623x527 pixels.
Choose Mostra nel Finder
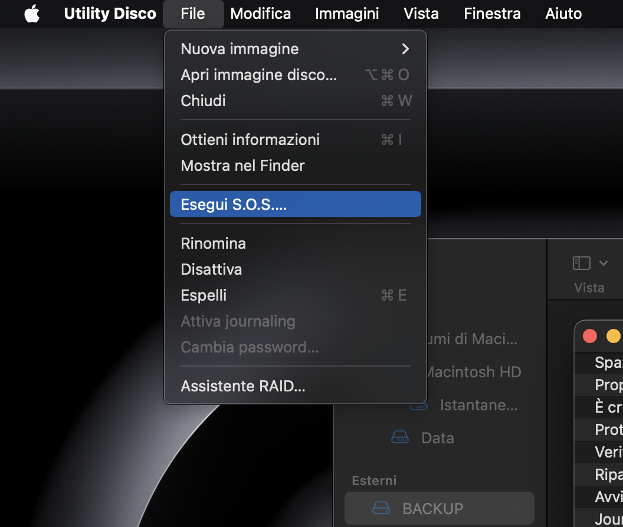point(242,166)
